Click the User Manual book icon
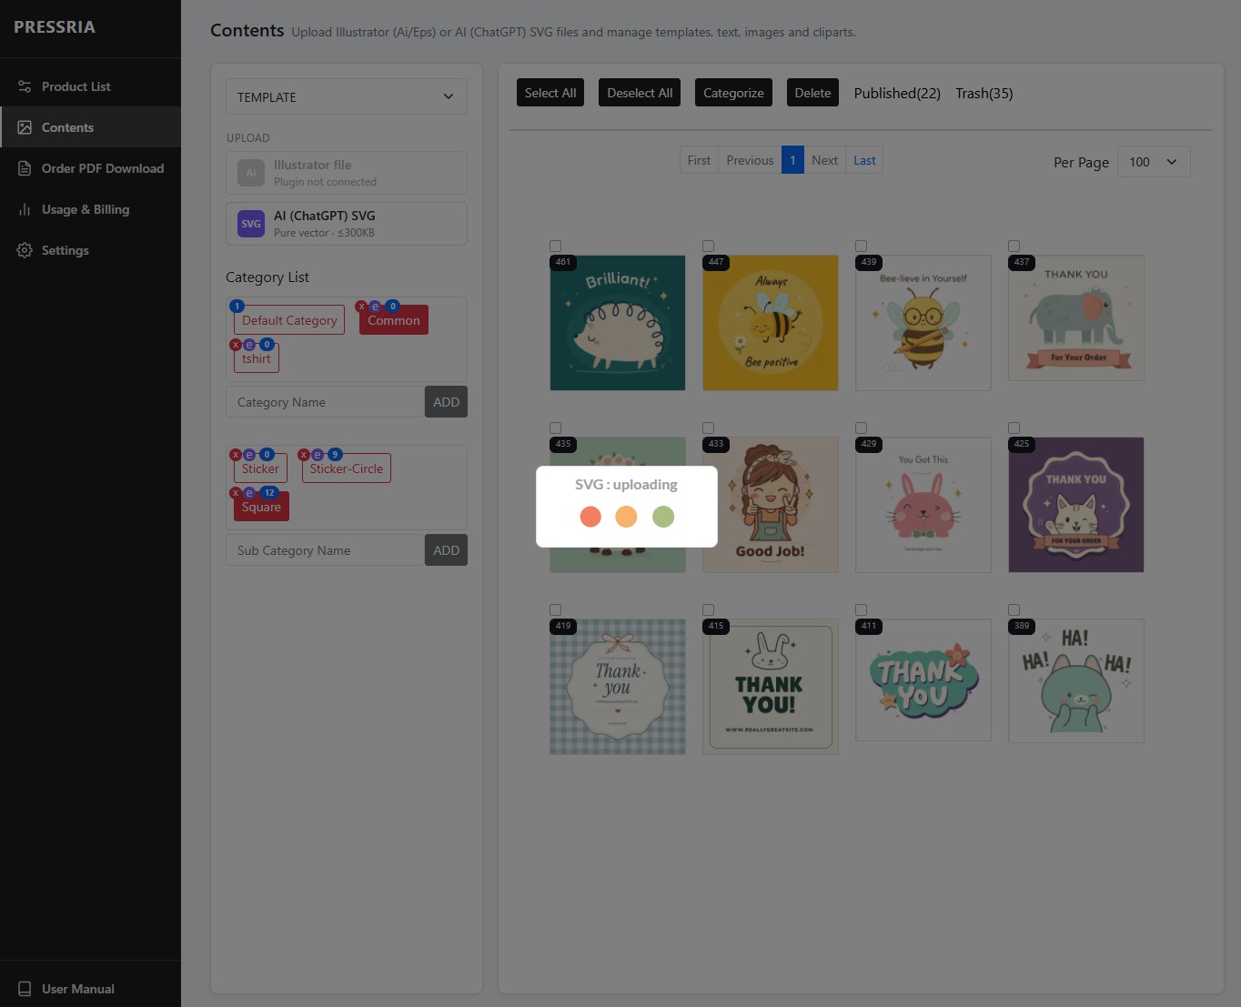This screenshot has height=1007, width=1241. pyautogui.click(x=25, y=989)
